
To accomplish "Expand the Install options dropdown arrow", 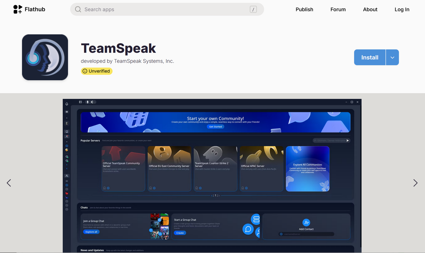I will 392,57.
